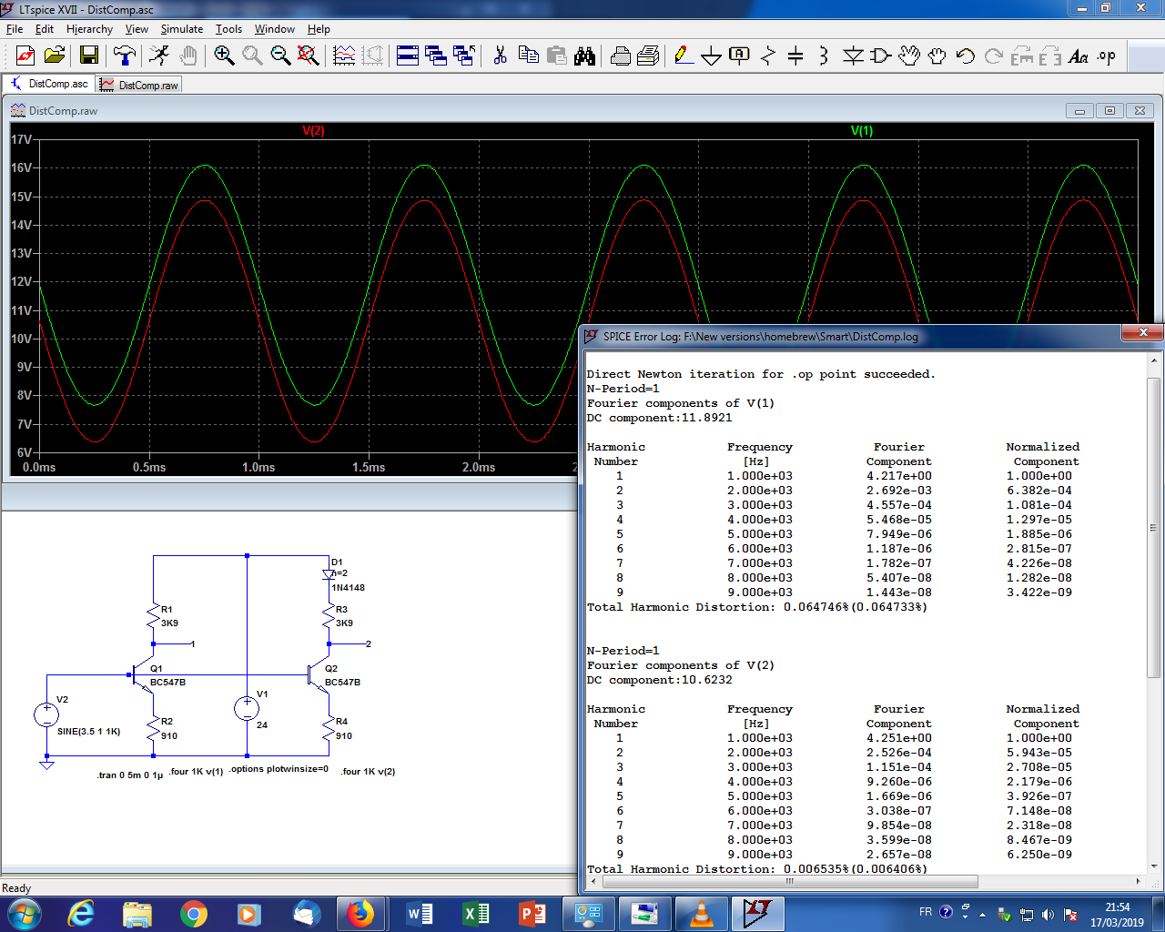Image resolution: width=1165 pixels, height=932 pixels.
Task: Select the Capacitor placement tool
Action: coord(795,56)
